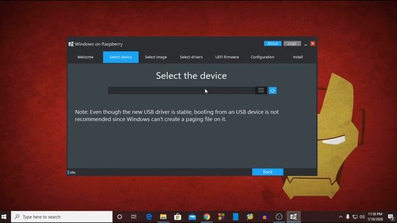Close the Windows on Raspberry window

(x=313, y=43)
